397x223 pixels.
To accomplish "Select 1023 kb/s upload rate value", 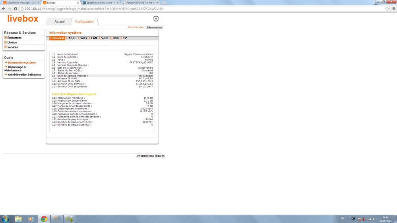I will click(147, 109).
